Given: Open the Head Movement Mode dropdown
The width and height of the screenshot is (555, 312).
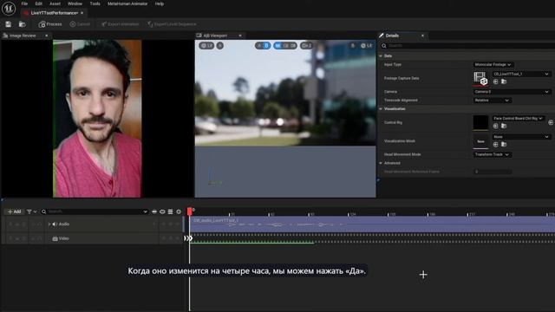Looking at the screenshot, I should tap(493, 154).
